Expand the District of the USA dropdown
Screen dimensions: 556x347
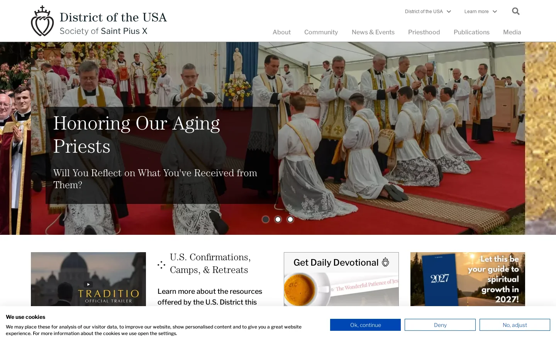point(428,12)
